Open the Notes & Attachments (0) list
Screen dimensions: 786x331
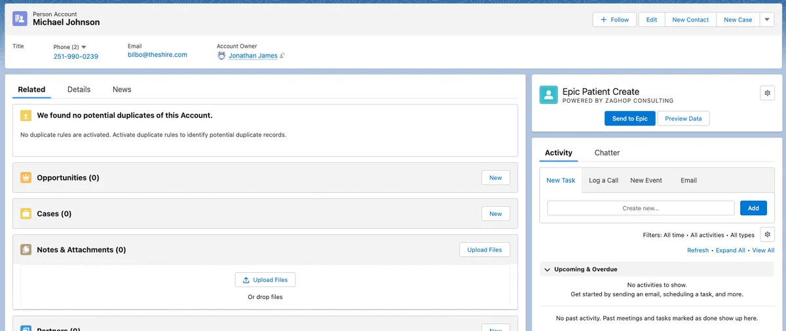pyautogui.click(x=81, y=249)
